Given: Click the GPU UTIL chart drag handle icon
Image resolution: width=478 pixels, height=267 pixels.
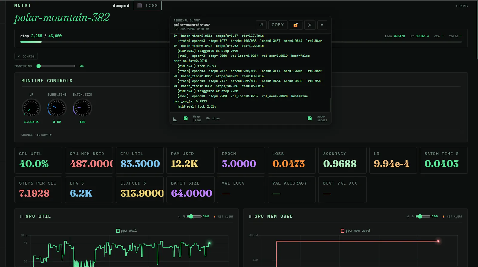Looking at the screenshot, I should [21, 217].
